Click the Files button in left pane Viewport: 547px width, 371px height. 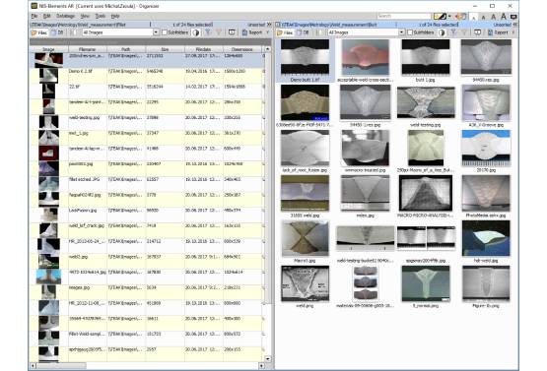(x=39, y=32)
